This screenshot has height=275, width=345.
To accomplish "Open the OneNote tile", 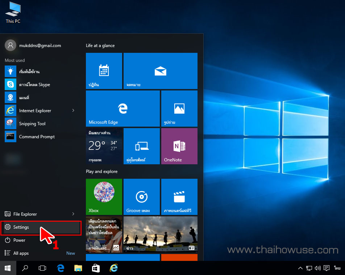I will [179, 146].
